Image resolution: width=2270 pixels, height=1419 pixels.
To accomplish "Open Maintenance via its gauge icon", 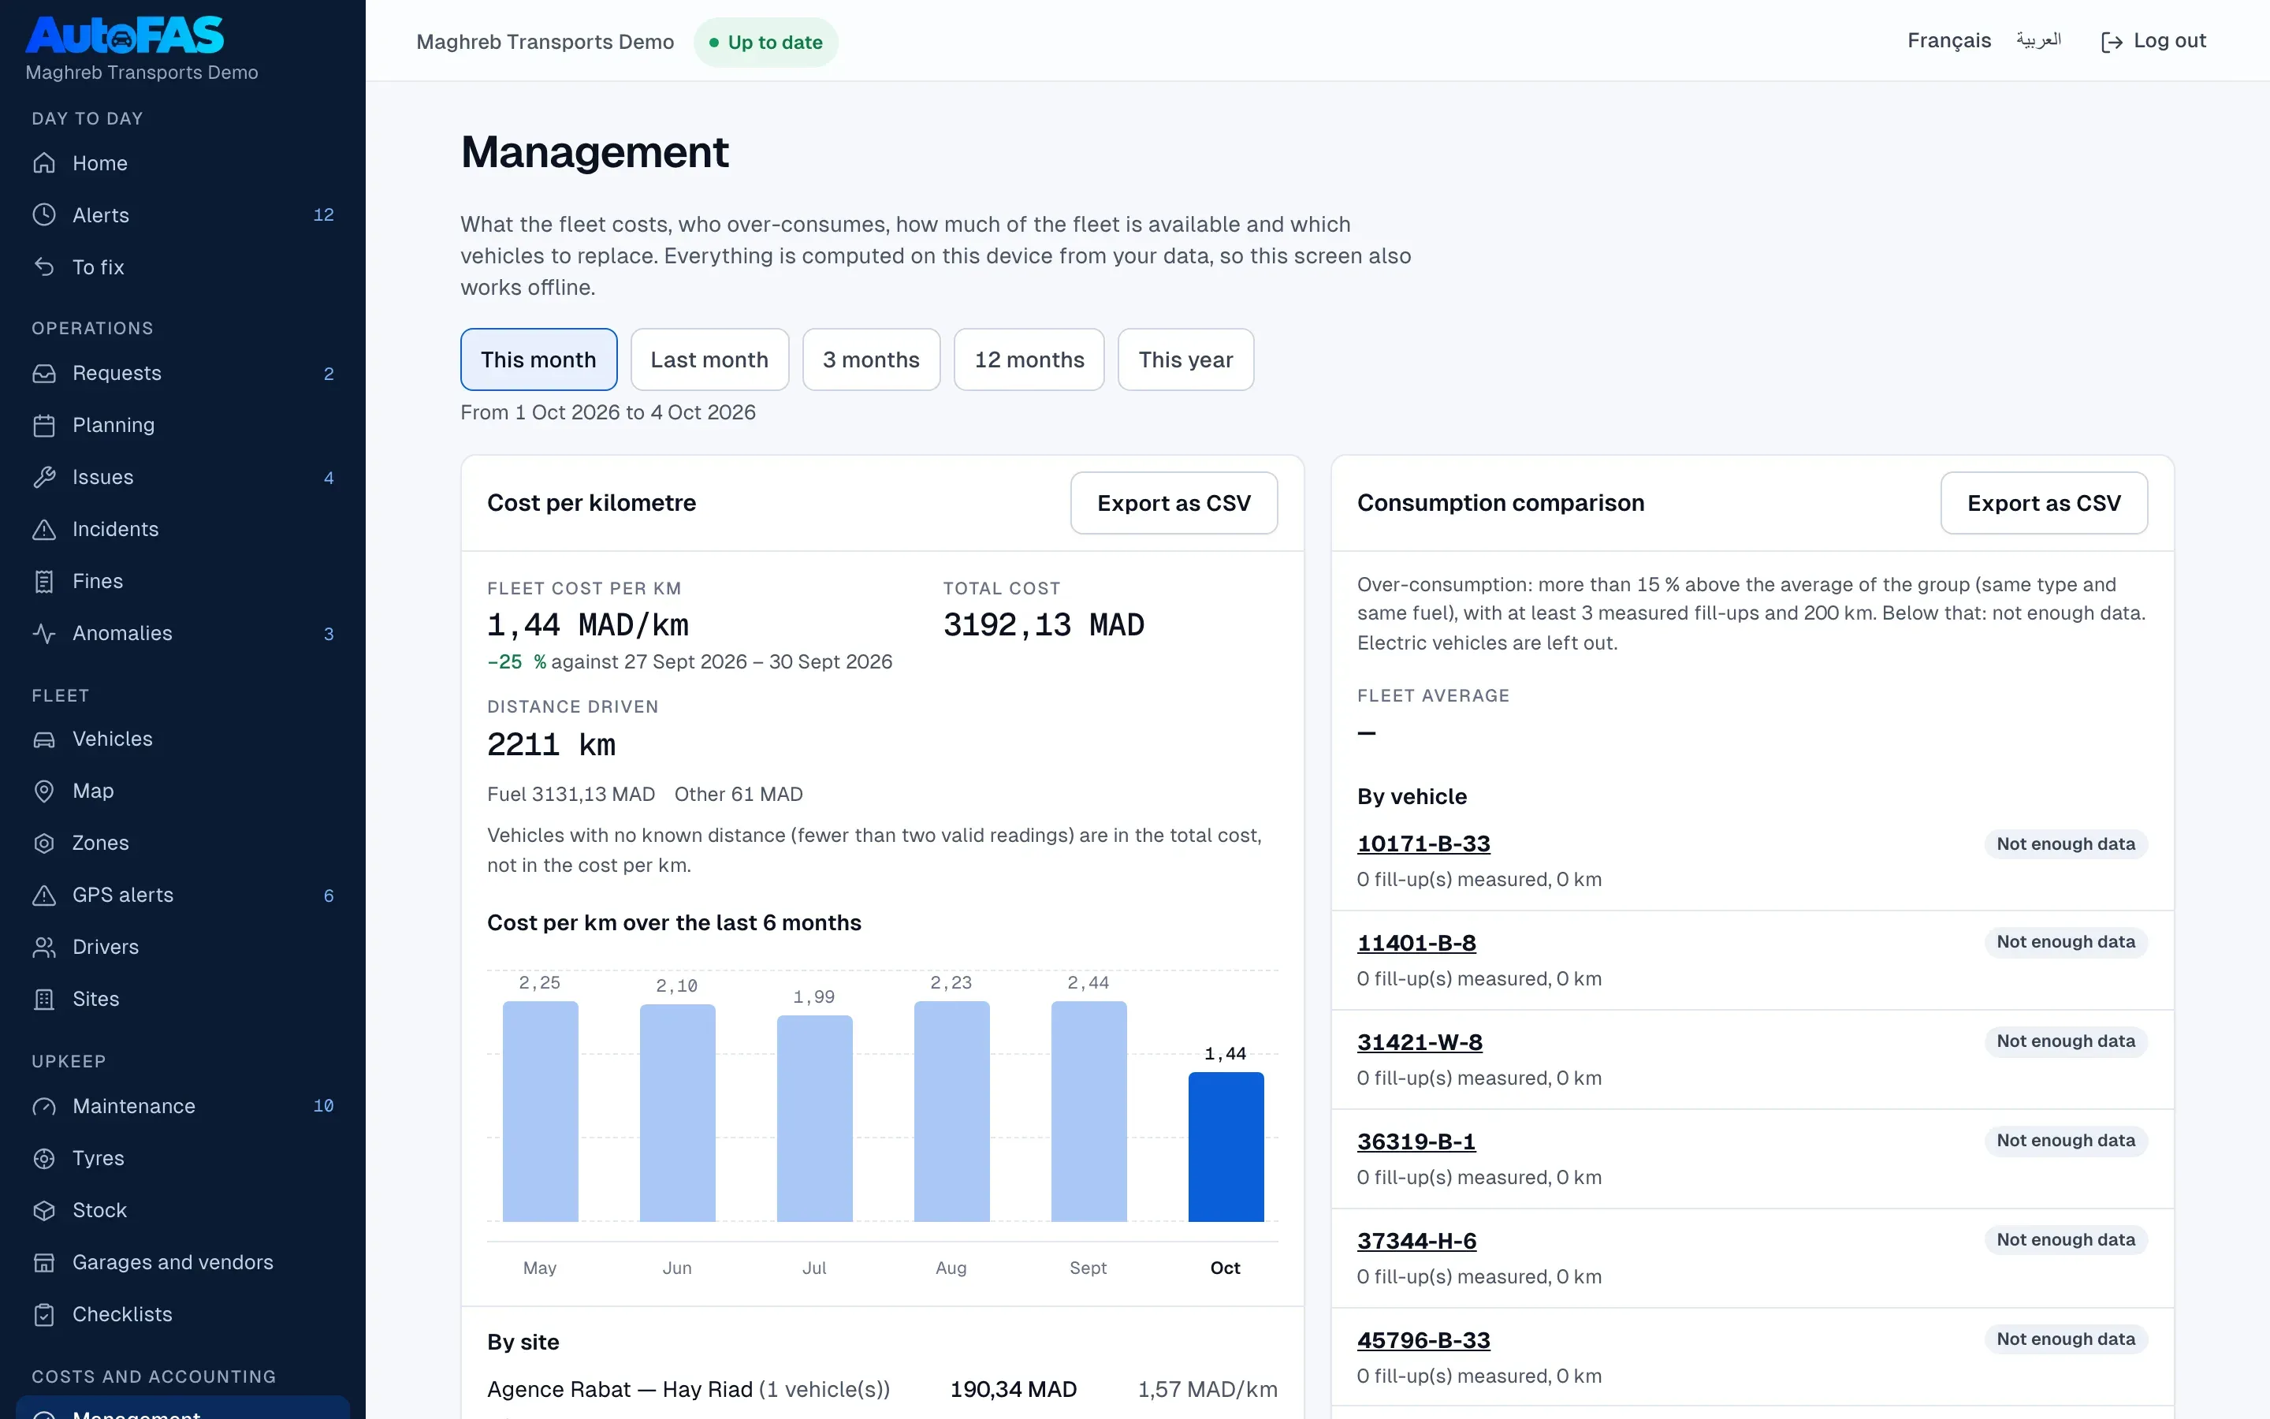I will [x=44, y=1107].
